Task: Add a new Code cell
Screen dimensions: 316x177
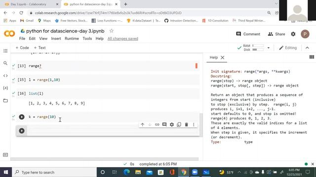Action: (x=22, y=48)
